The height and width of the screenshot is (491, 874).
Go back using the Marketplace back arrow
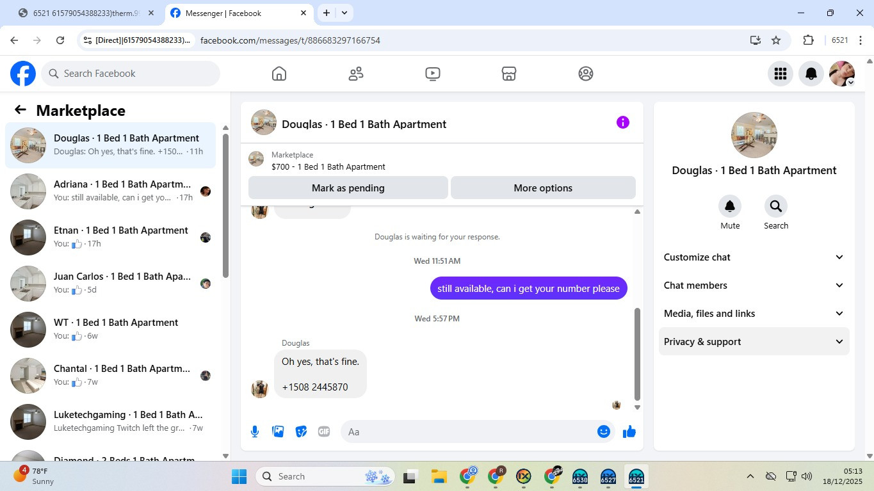tap(20, 110)
